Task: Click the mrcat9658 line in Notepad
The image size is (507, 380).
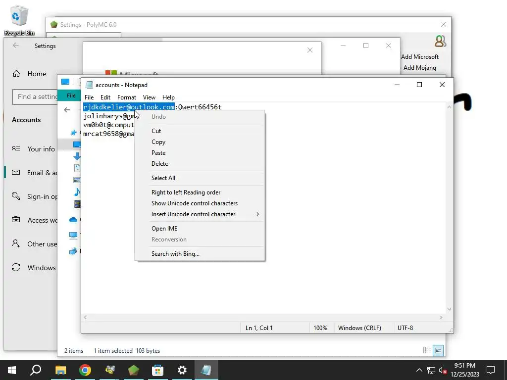Action: (x=108, y=134)
